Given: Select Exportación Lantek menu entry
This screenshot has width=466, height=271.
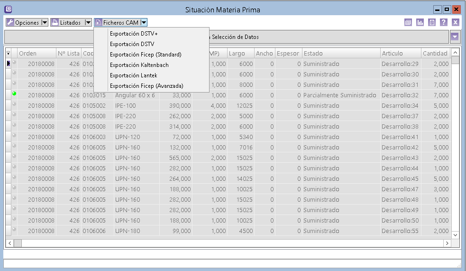Looking at the screenshot, I should tap(133, 75).
